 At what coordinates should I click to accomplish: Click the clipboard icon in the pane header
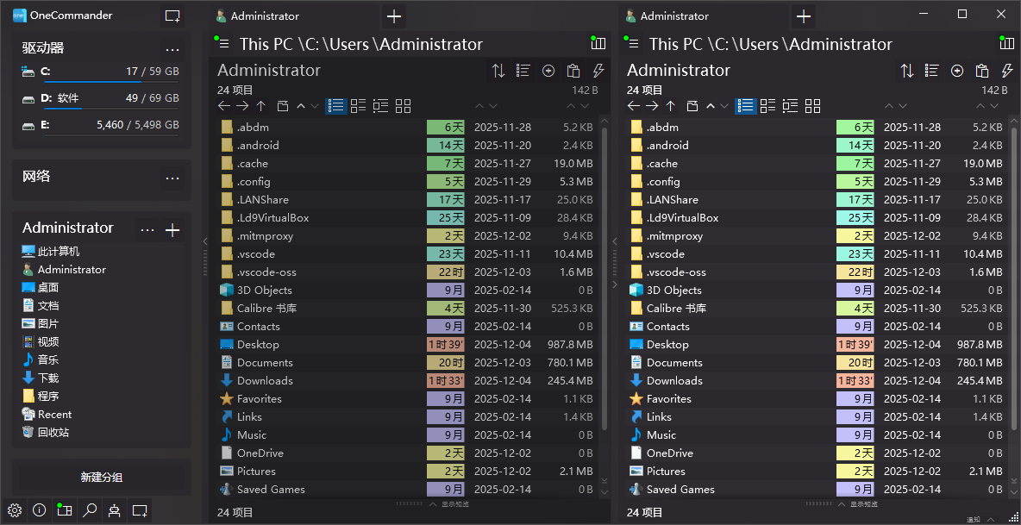click(573, 71)
